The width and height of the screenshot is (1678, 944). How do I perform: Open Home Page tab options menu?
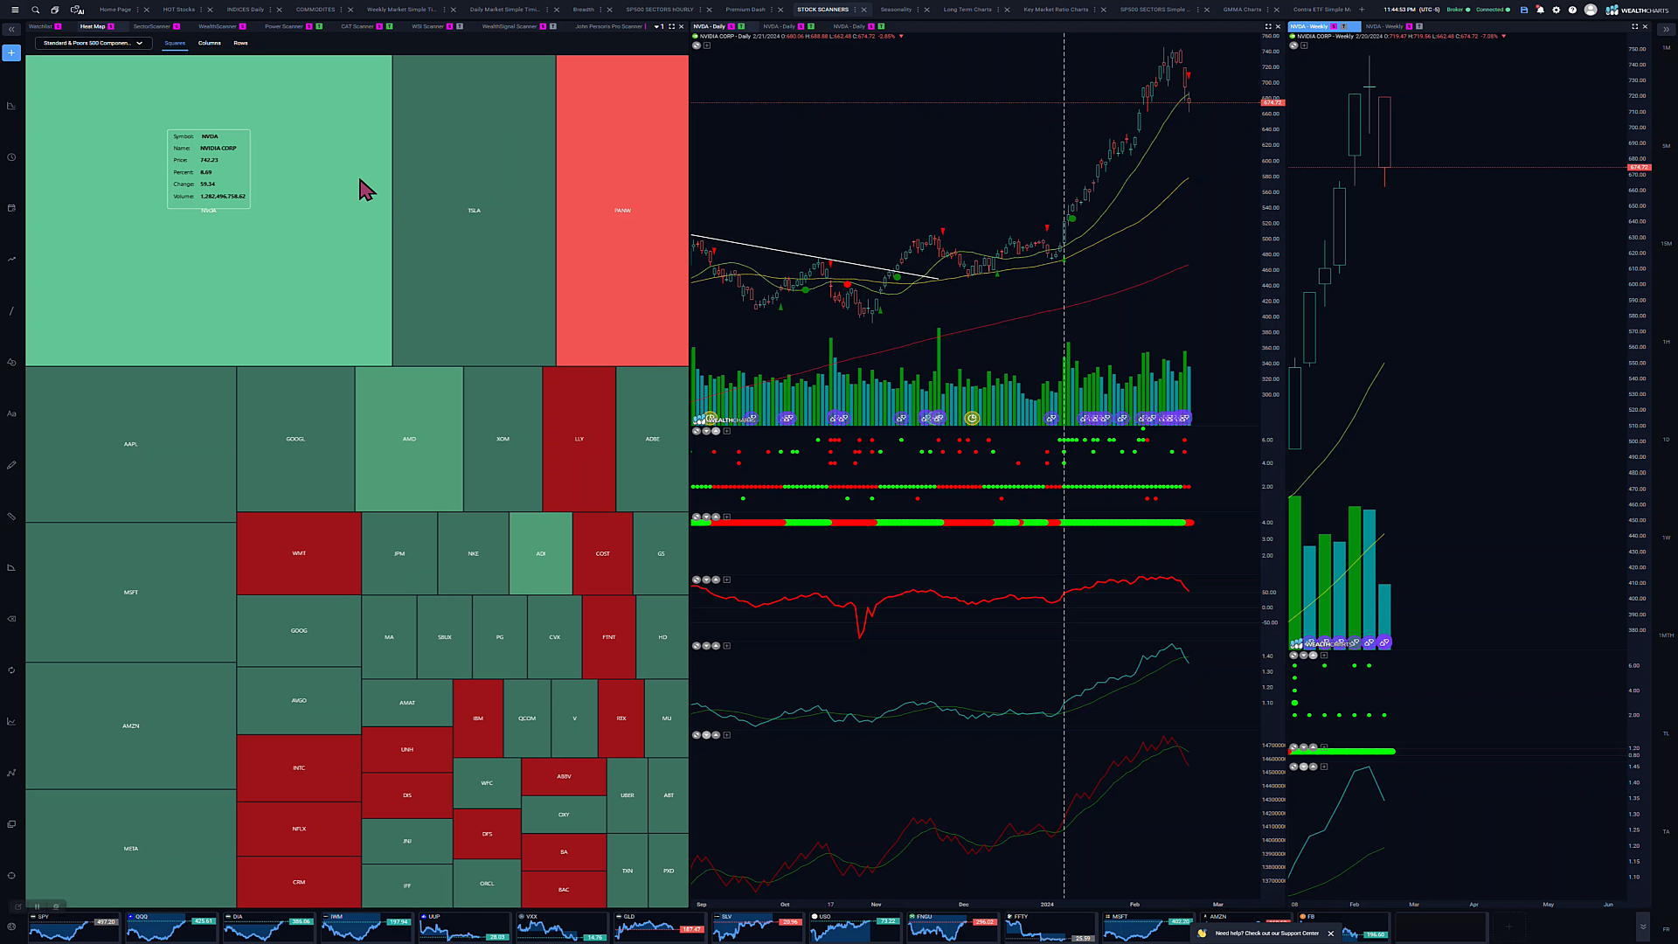pos(138,10)
